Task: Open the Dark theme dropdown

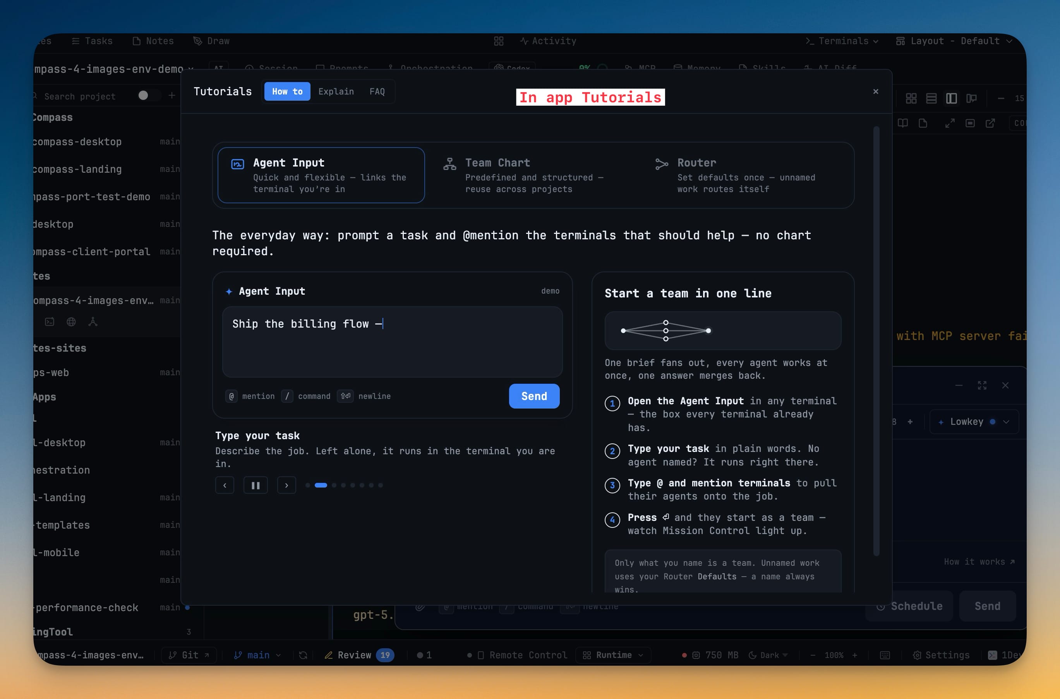Action: click(768, 655)
